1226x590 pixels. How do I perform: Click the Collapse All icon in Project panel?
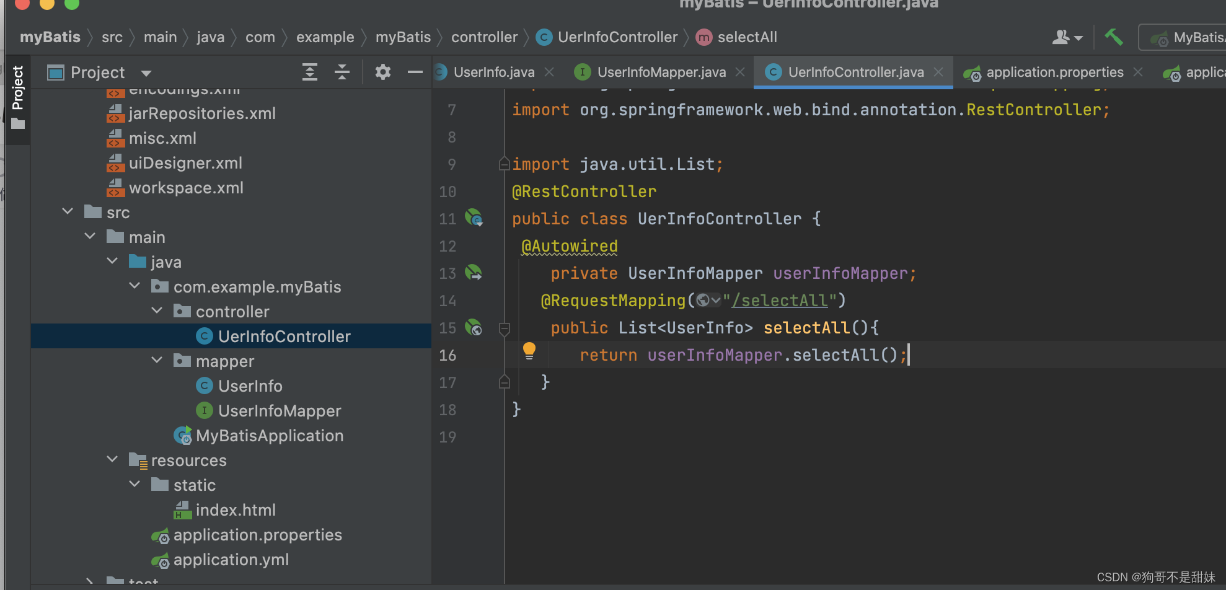[342, 73]
